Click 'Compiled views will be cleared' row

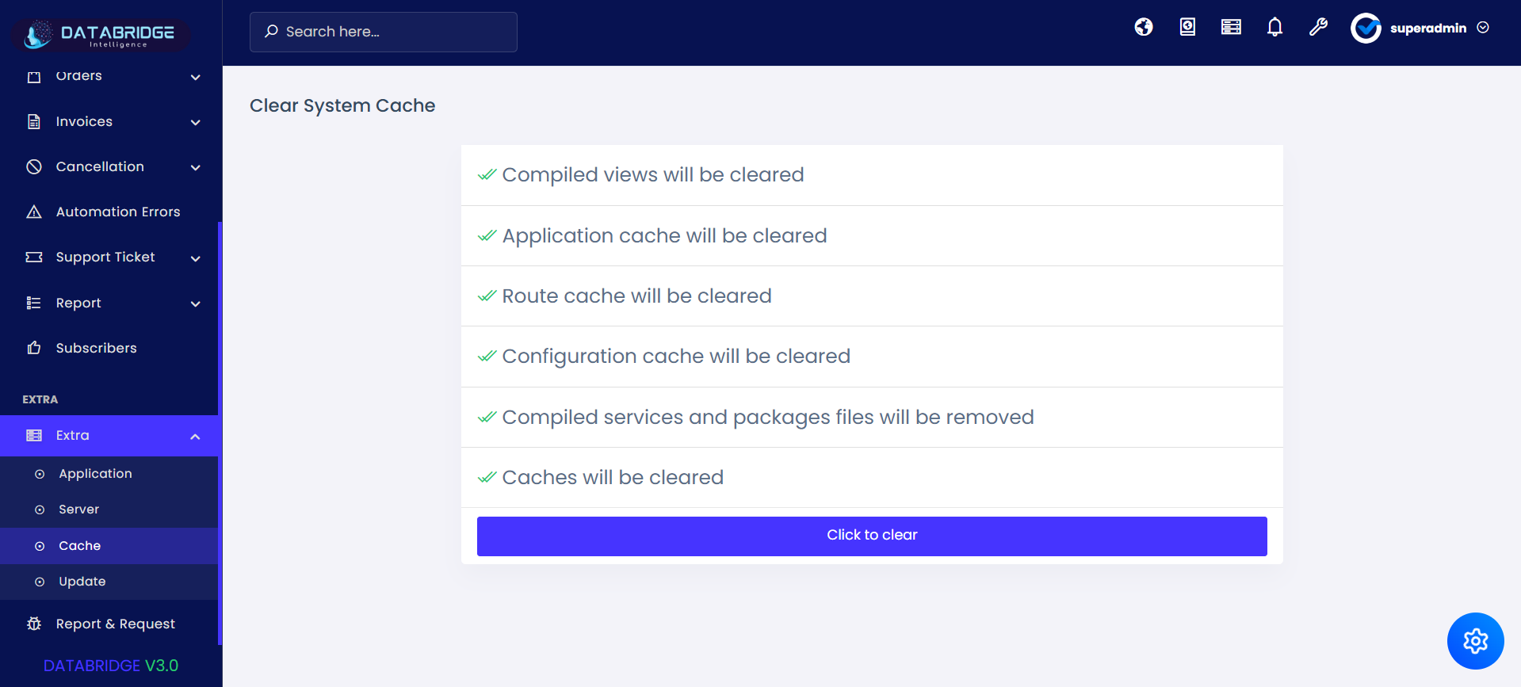pos(872,175)
